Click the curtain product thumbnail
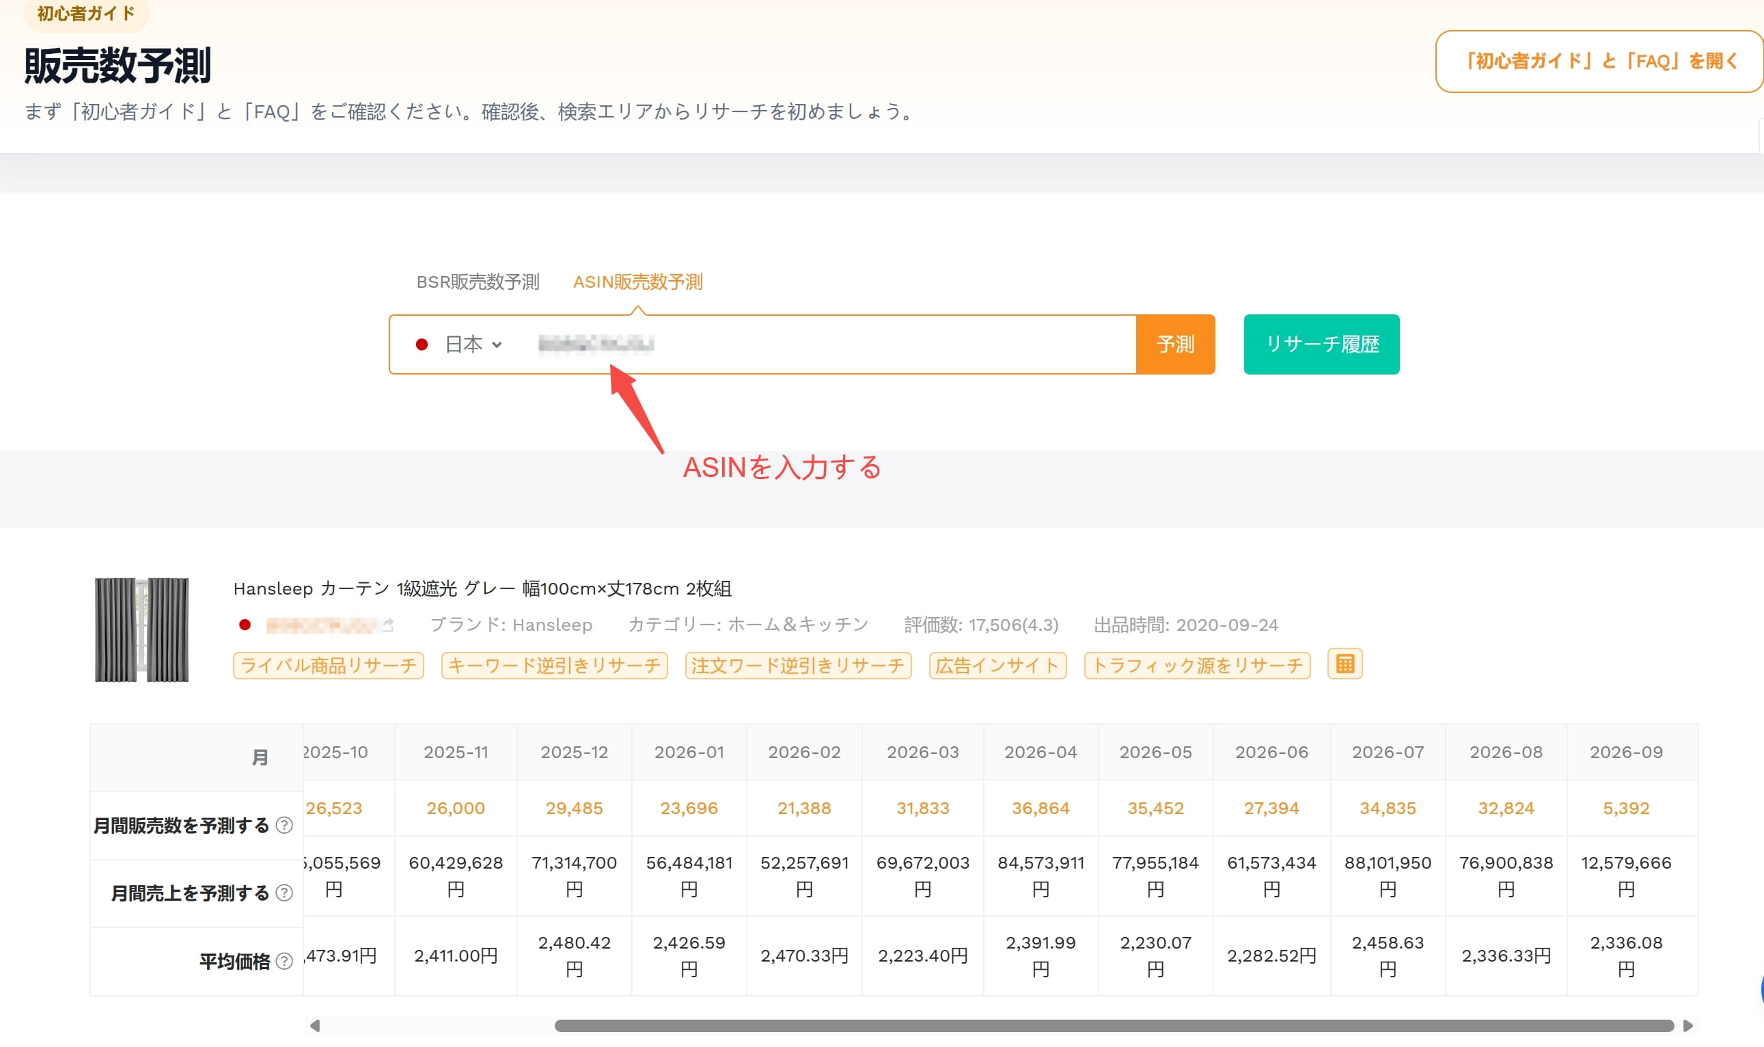Image resolution: width=1764 pixels, height=1047 pixels. point(141,629)
